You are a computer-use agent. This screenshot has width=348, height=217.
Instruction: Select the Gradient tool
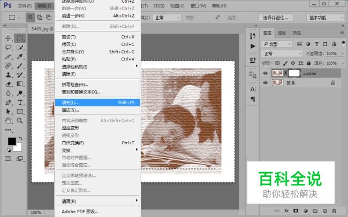coord(20,84)
